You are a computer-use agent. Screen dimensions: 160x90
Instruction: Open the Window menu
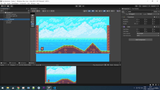click(x=33, y=3)
